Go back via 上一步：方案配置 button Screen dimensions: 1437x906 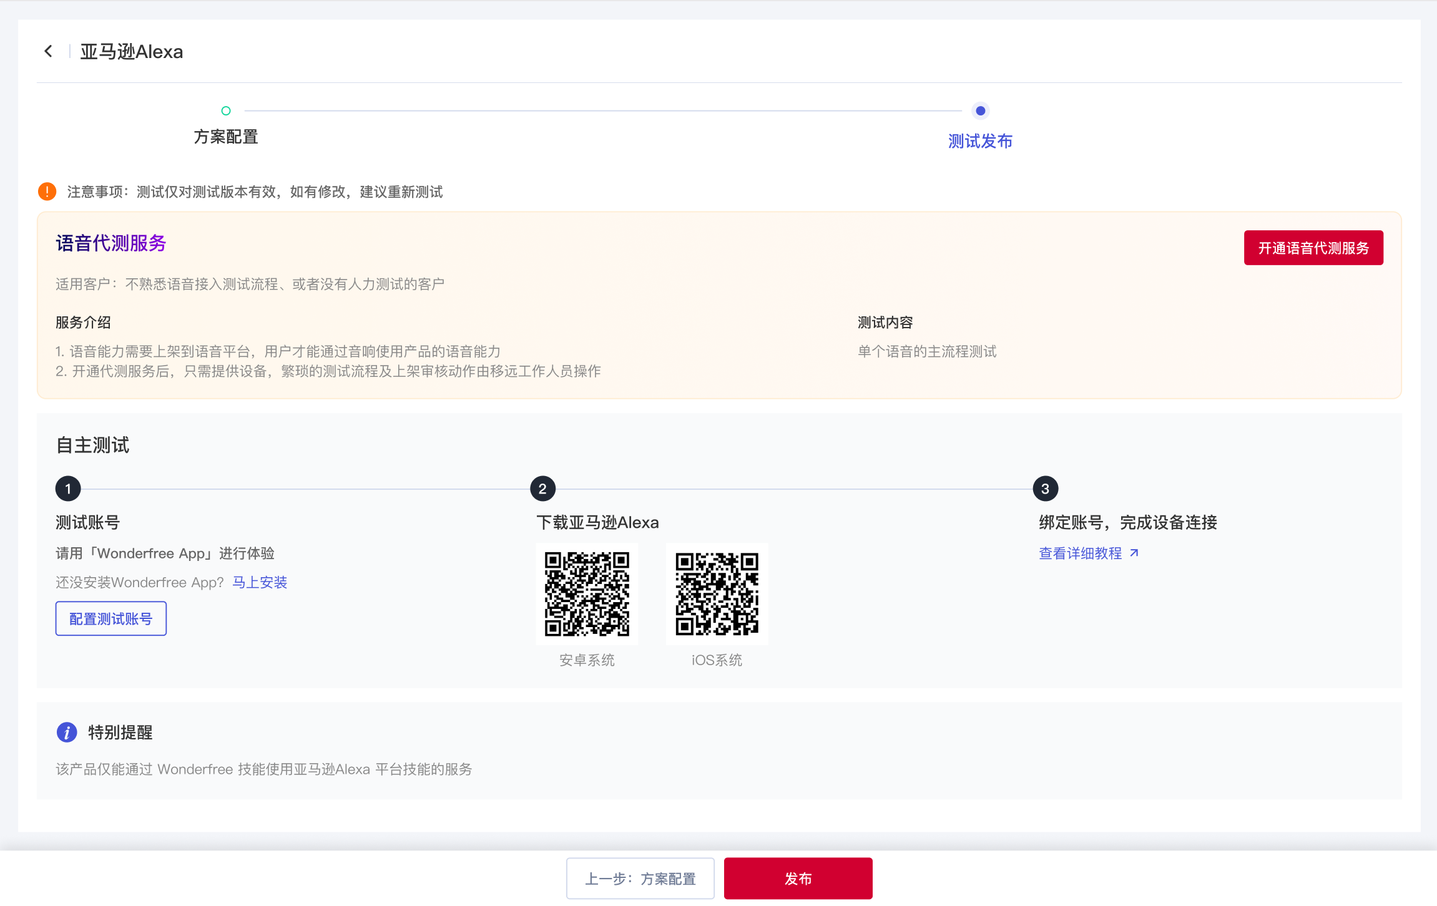point(640,879)
